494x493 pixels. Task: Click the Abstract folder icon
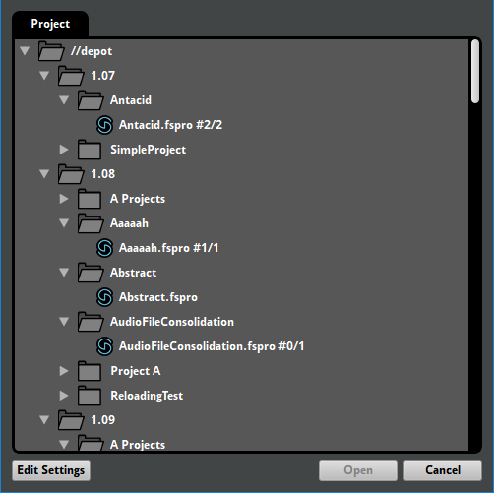pos(91,273)
